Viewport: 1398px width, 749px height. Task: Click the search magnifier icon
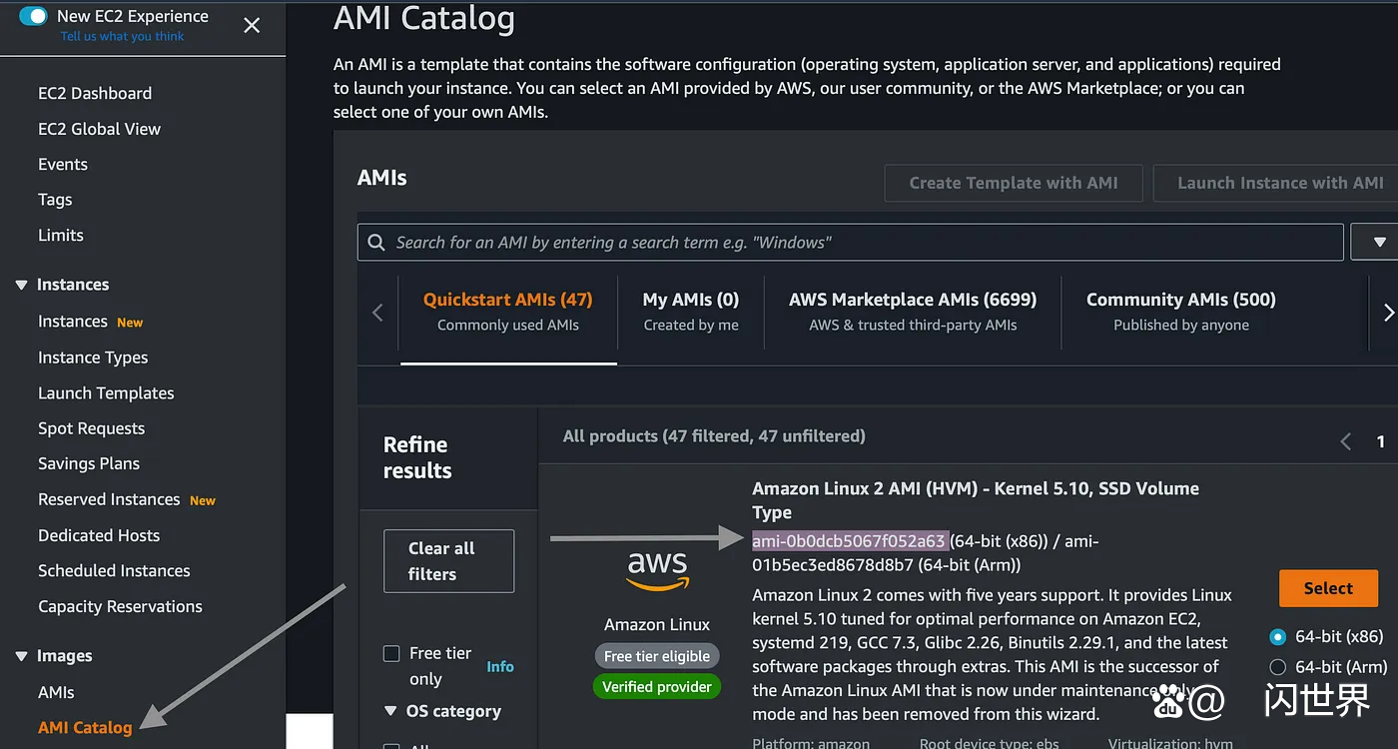coord(376,242)
